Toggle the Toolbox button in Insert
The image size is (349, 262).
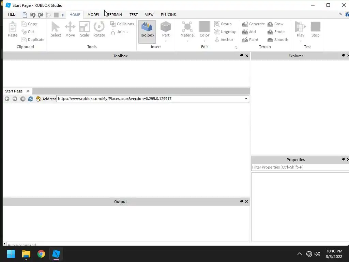click(x=147, y=31)
